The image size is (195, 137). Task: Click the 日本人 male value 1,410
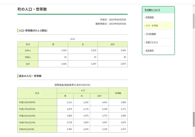(x=64, y=50)
